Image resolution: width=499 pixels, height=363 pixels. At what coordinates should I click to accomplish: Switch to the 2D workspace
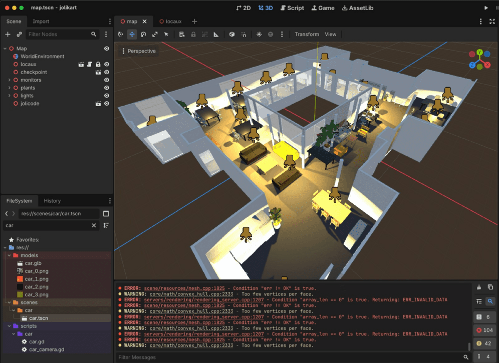coord(243,8)
